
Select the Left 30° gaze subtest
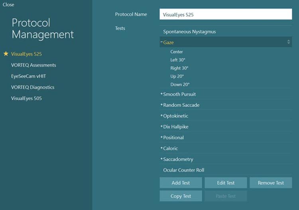tap(178, 60)
